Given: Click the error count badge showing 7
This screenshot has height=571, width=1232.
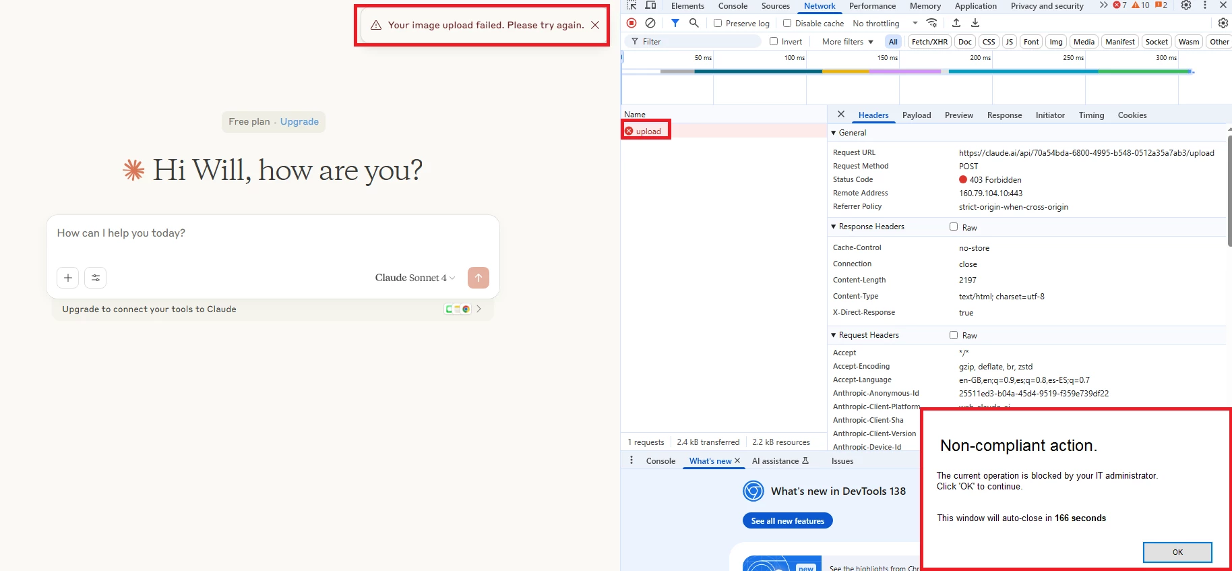Looking at the screenshot, I should (x=1120, y=5).
